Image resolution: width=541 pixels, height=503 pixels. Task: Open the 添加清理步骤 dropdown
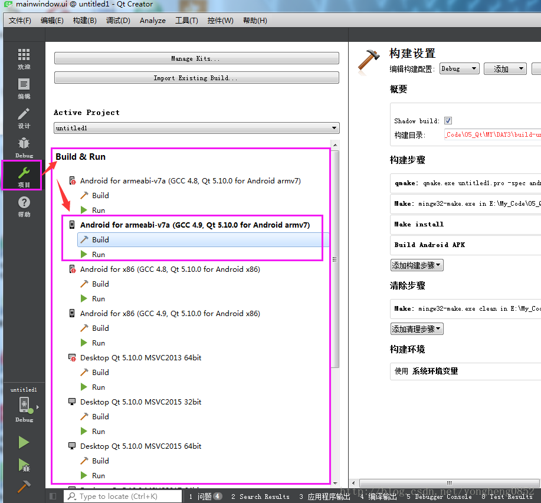point(417,328)
